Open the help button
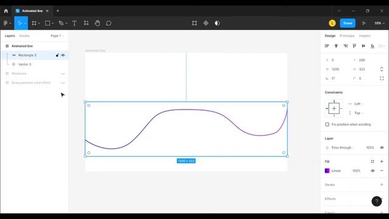This screenshot has height=219, width=389. pos(376,201)
